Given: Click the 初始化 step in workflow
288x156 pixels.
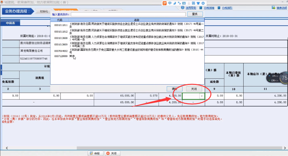Looking at the screenshot, I should [43, 12].
